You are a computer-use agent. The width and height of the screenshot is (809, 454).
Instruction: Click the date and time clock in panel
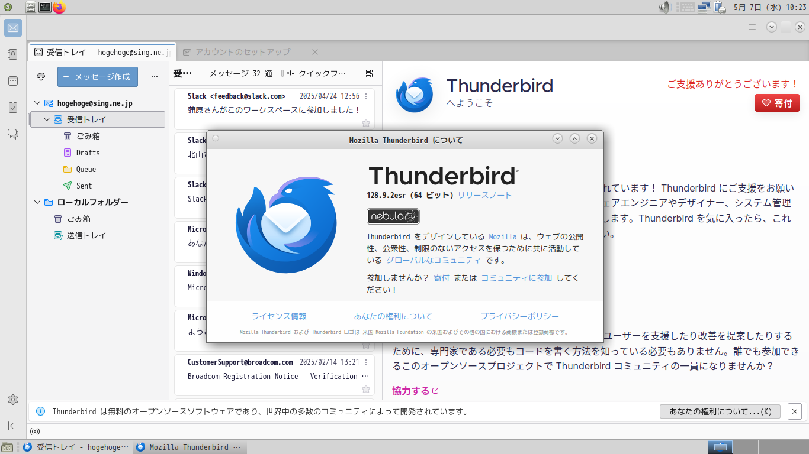pyautogui.click(x=770, y=7)
